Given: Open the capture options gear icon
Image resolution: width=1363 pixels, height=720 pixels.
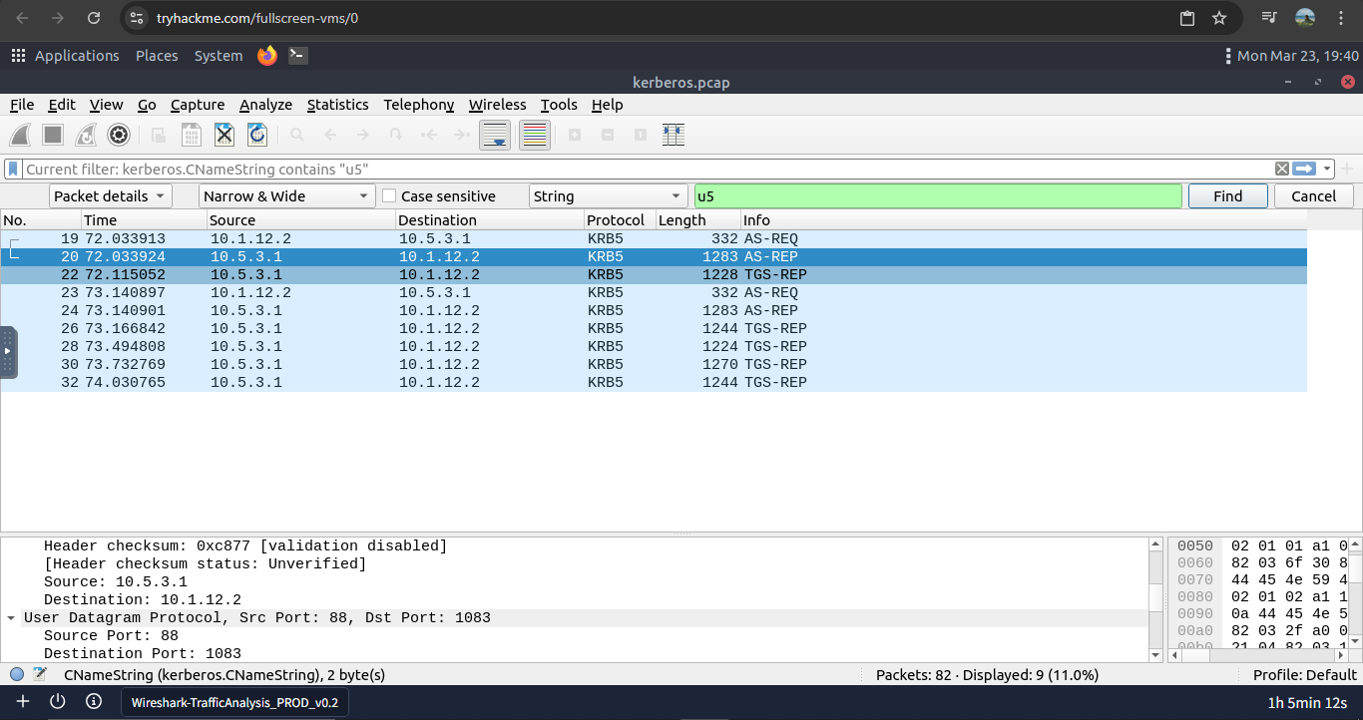Looking at the screenshot, I should pos(119,135).
